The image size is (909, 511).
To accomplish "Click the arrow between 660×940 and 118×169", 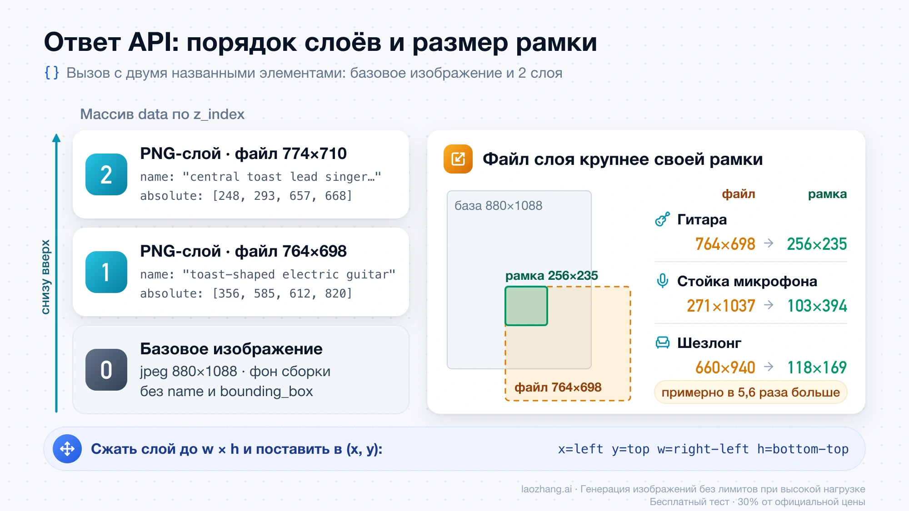I will pos(769,367).
